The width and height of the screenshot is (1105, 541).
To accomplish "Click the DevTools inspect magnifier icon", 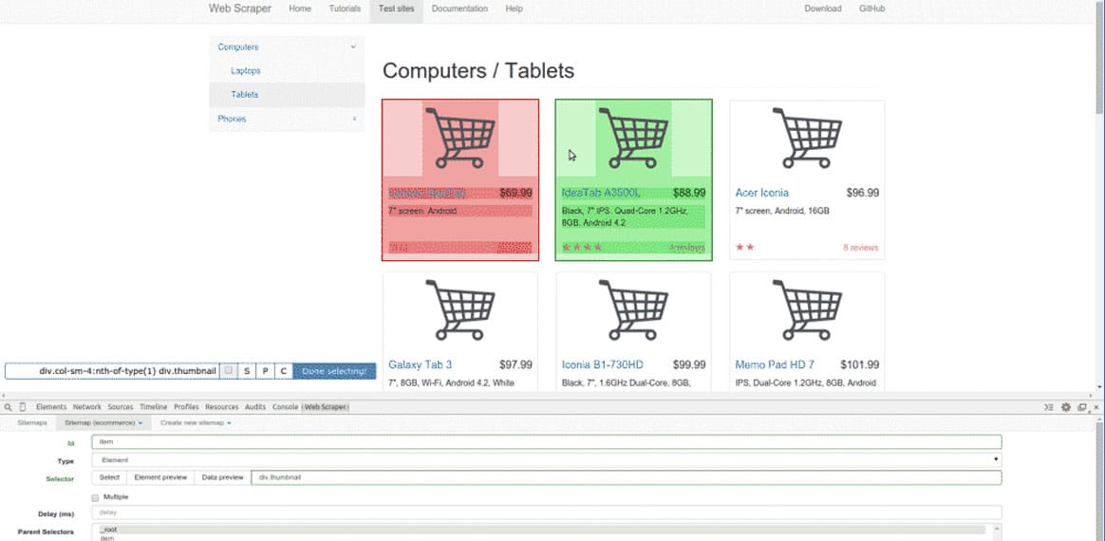I will click(8, 407).
